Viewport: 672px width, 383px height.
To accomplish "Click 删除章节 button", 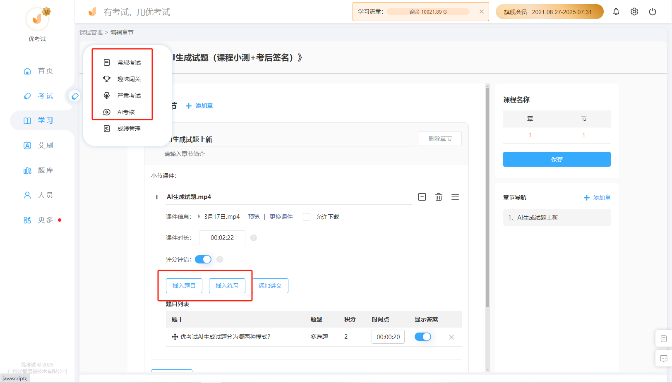I will pyautogui.click(x=440, y=139).
